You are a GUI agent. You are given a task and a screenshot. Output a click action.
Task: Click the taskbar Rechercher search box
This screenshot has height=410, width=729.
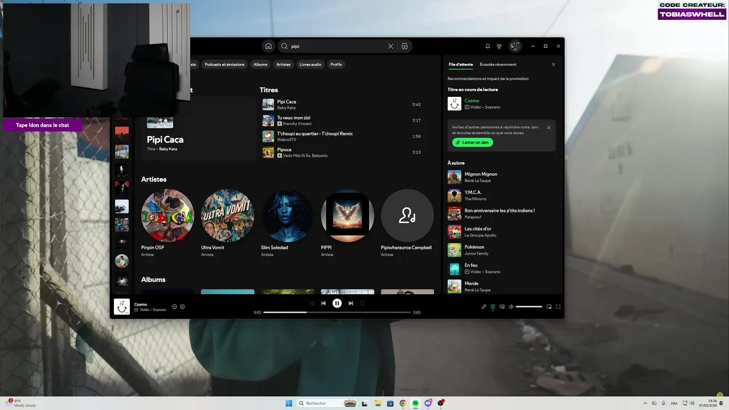(x=328, y=403)
